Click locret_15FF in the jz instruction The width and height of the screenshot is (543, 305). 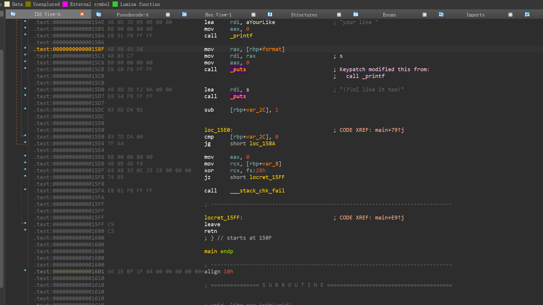point(267,177)
